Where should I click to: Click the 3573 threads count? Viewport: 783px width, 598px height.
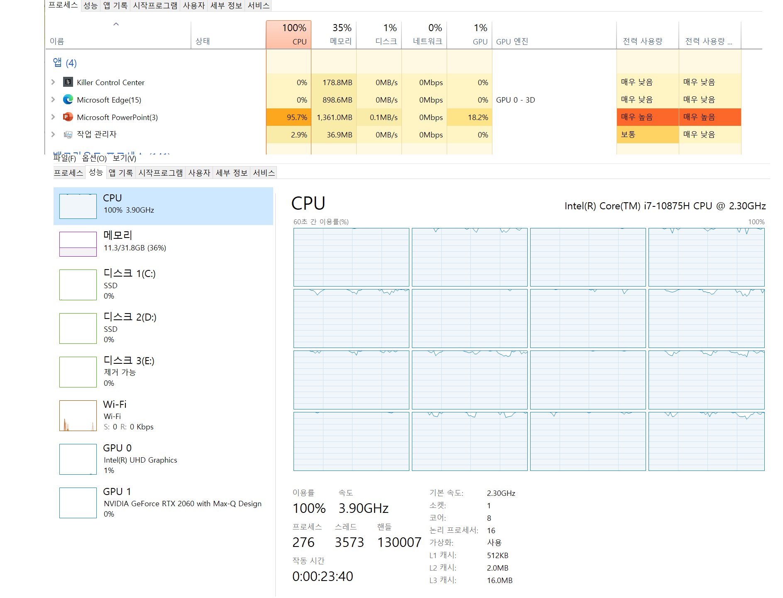click(349, 542)
